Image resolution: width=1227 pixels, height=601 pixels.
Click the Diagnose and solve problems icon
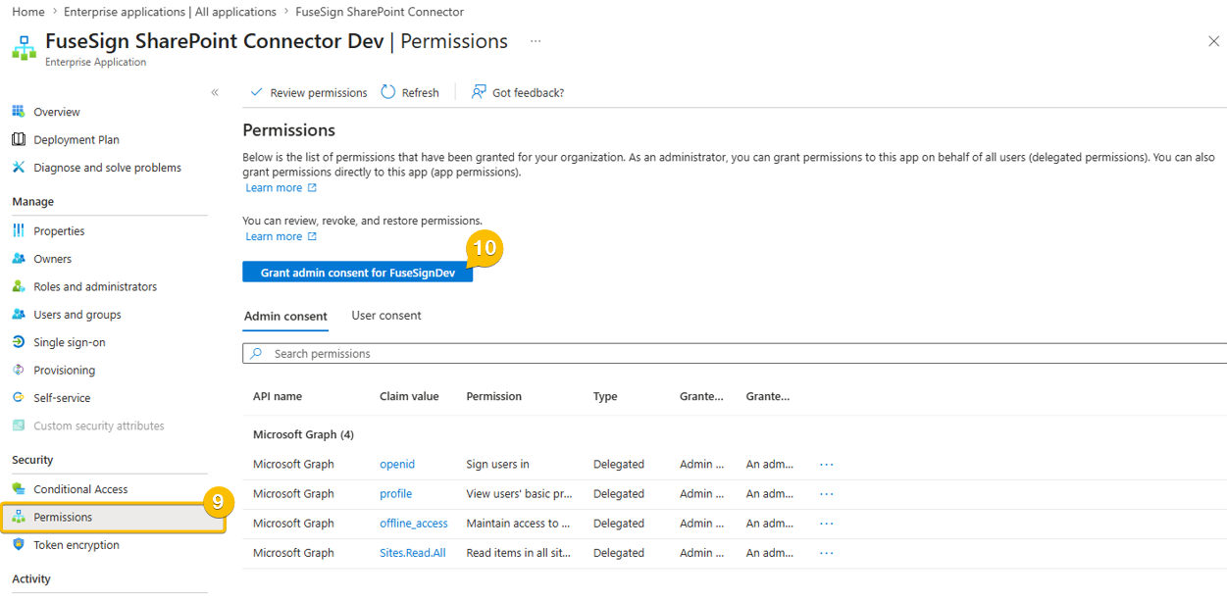point(18,168)
